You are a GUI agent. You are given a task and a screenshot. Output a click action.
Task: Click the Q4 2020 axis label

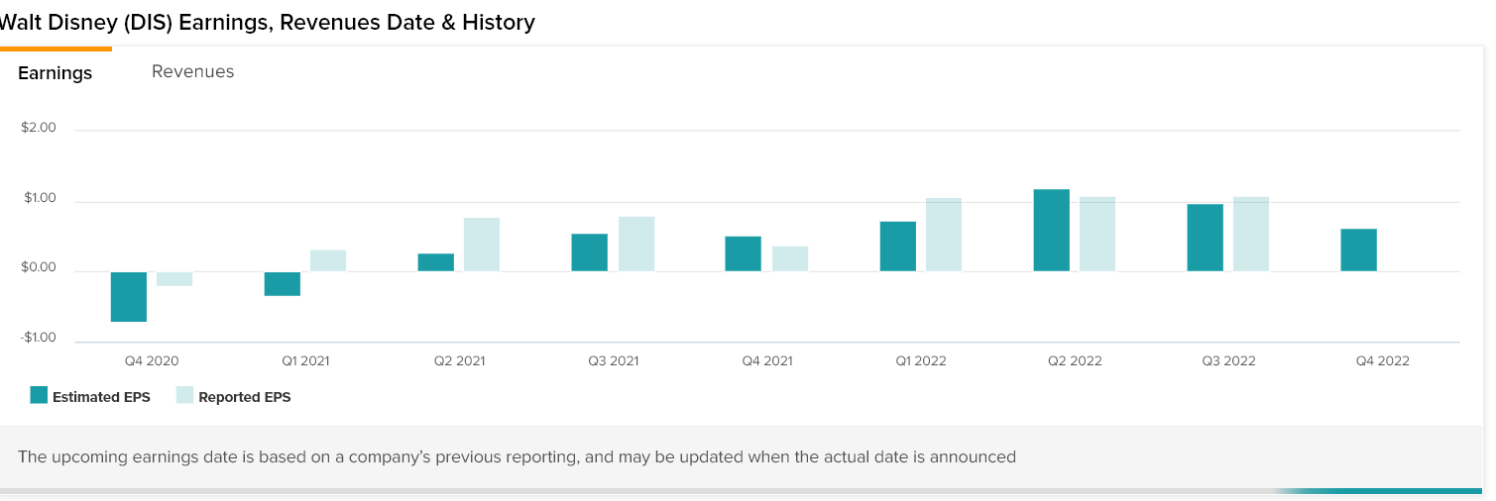[x=152, y=361]
